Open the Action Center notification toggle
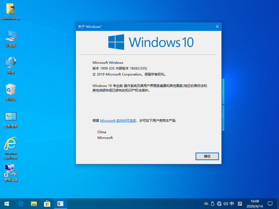Viewport: 279px width, 209px height. pos(270,203)
